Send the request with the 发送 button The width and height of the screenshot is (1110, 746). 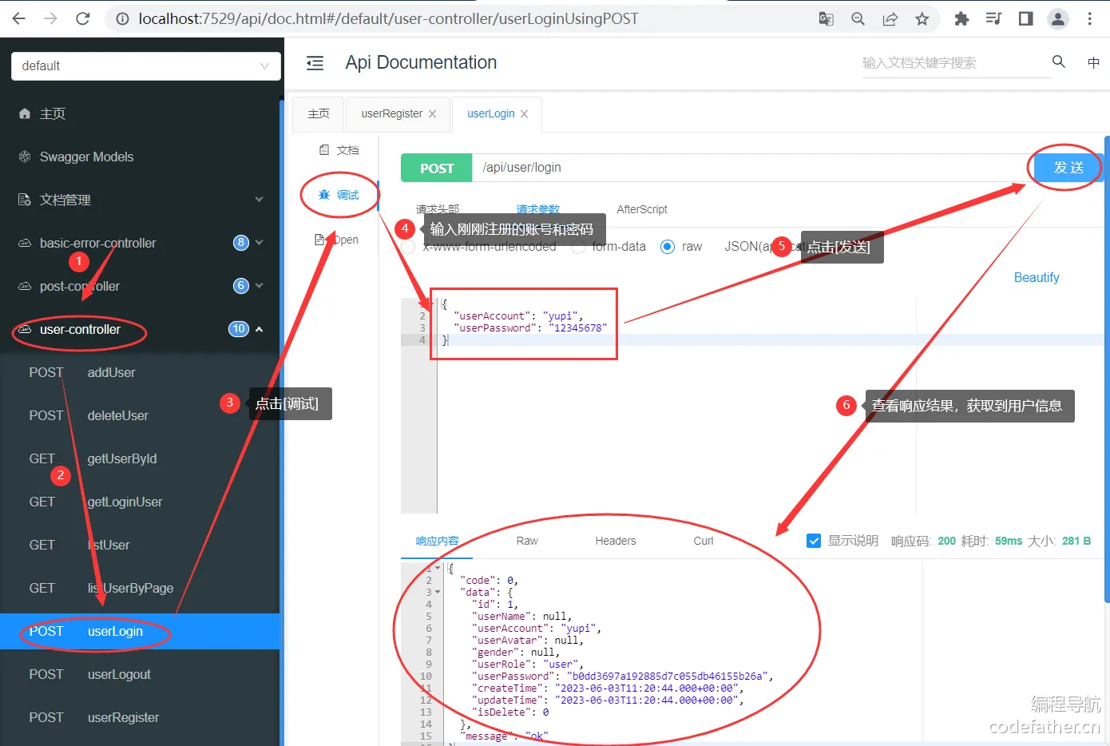tap(1068, 168)
